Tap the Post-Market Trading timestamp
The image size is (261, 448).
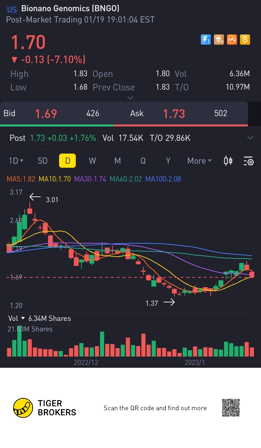coord(80,20)
